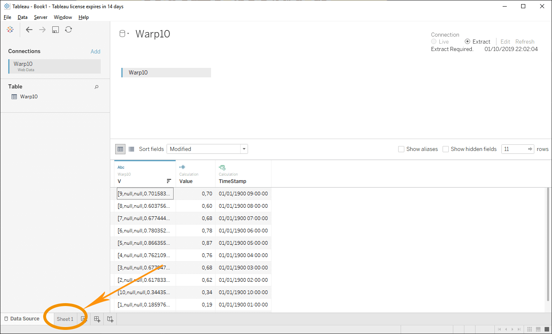Image resolution: width=552 pixels, height=334 pixels.
Task: Switch data preview to metadata list view
Action: tap(130, 149)
